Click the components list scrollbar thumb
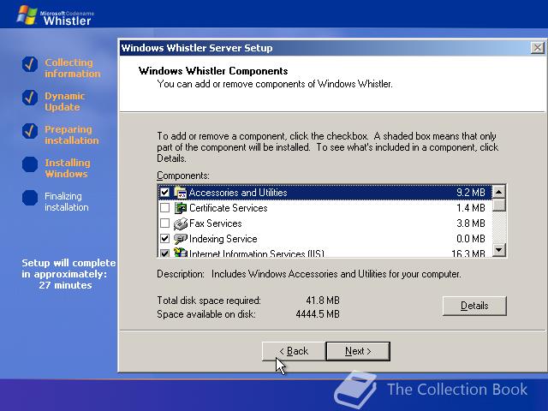This screenshot has width=548, height=411. (x=498, y=205)
